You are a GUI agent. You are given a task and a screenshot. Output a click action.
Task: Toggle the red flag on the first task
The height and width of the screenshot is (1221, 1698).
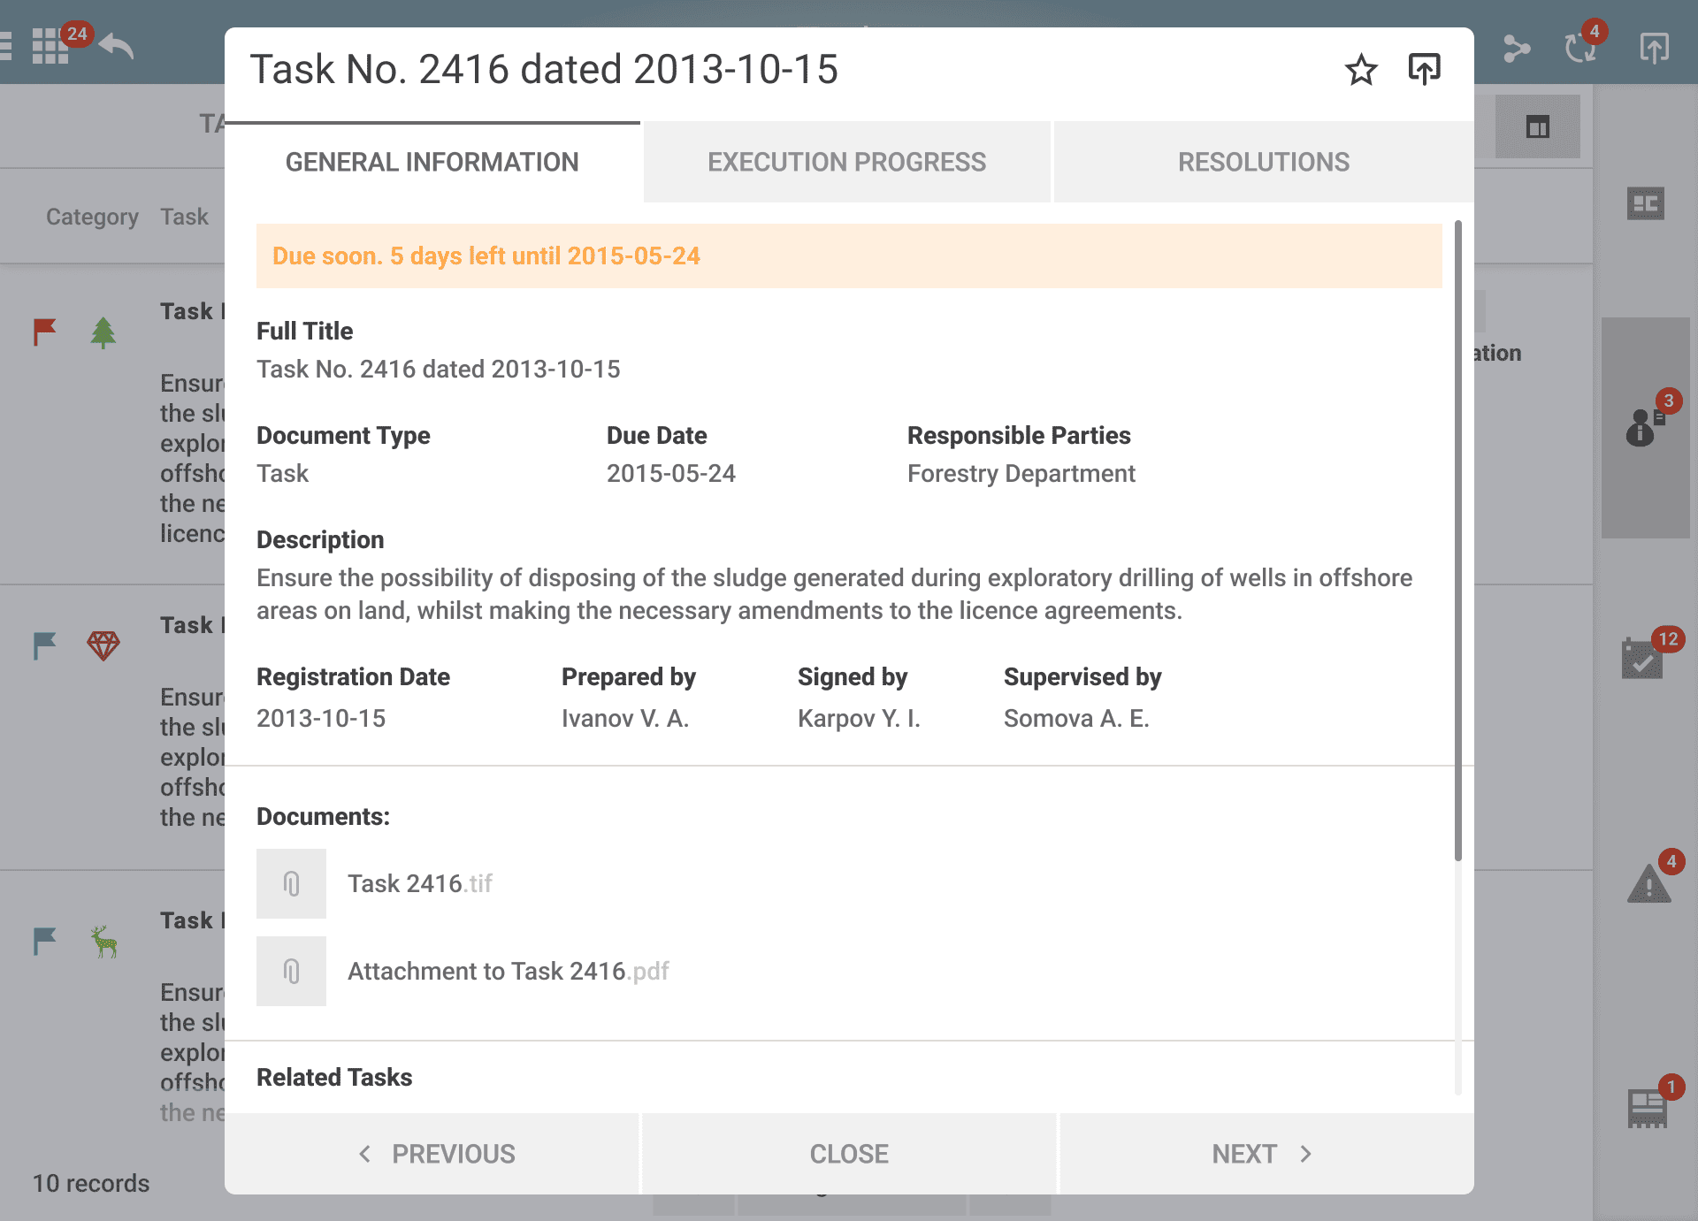click(x=44, y=332)
